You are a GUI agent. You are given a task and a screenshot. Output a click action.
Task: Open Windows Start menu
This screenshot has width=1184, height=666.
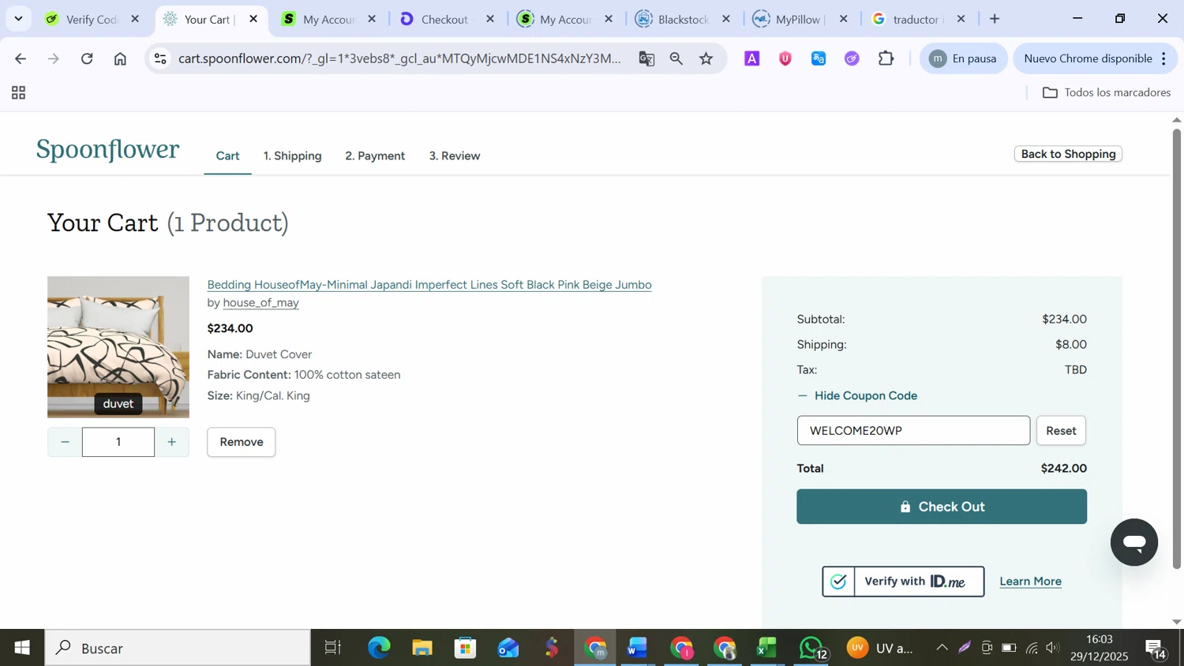(x=22, y=648)
